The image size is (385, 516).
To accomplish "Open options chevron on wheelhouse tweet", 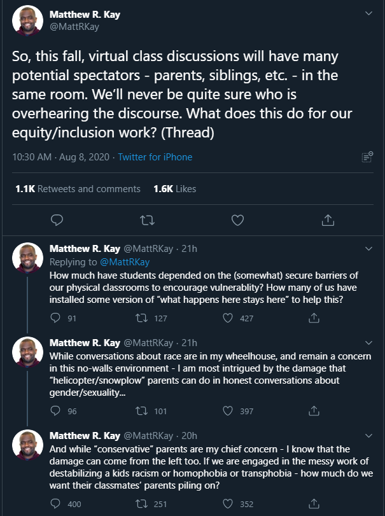I will 369,342.
